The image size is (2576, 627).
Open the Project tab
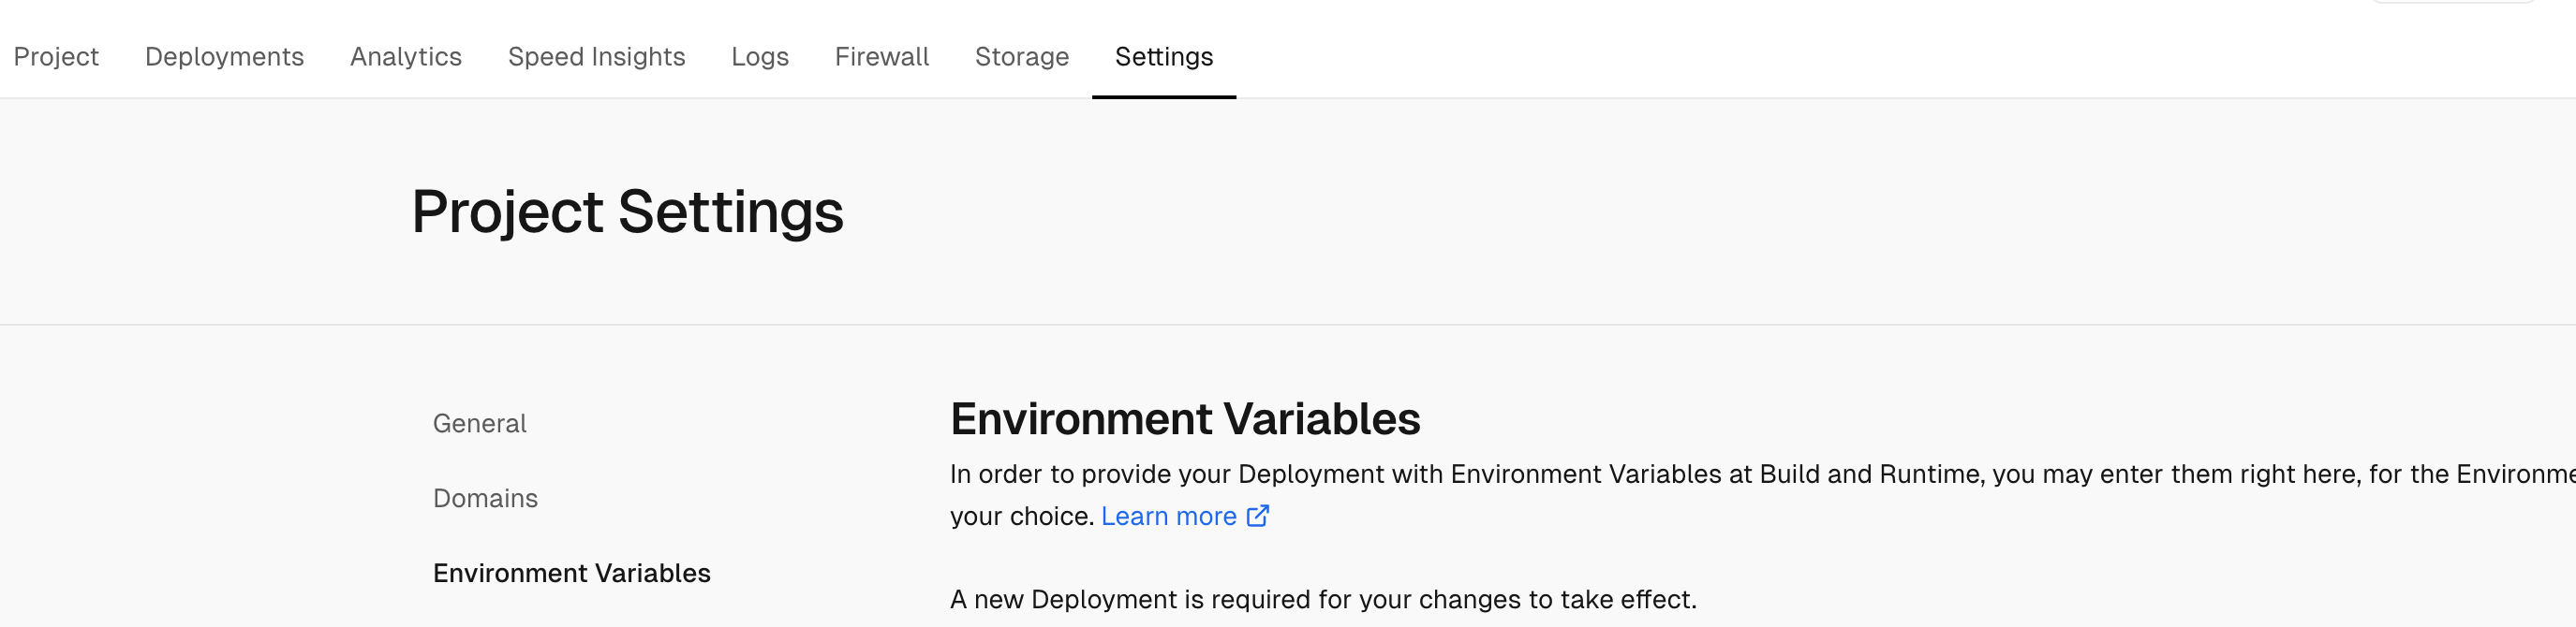pyautogui.click(x=56, y=57)
